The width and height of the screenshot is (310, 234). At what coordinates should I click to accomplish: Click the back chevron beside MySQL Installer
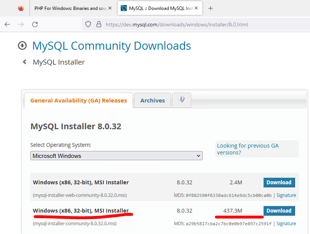click(x=25, y=62)
